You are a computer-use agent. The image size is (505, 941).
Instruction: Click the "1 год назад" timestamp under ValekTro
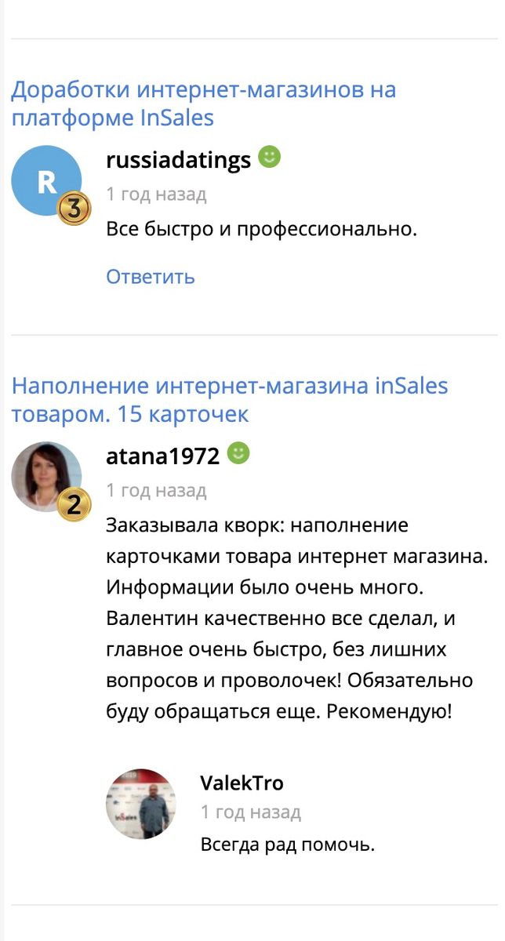[x=250, y=812]
